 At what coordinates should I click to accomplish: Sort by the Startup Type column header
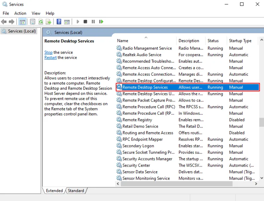(x=241, y=40)
